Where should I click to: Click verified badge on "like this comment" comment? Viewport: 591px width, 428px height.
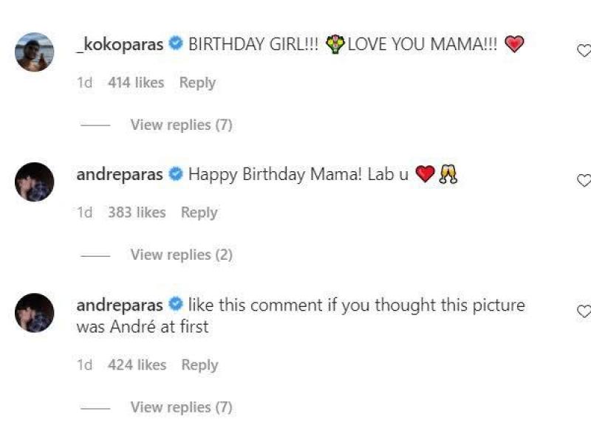176,305
